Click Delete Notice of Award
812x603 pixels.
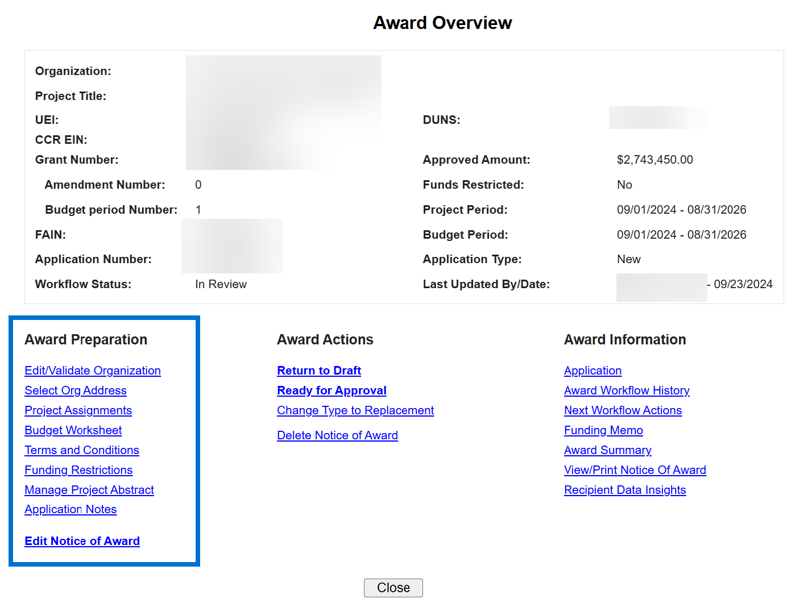click(337, 435)
